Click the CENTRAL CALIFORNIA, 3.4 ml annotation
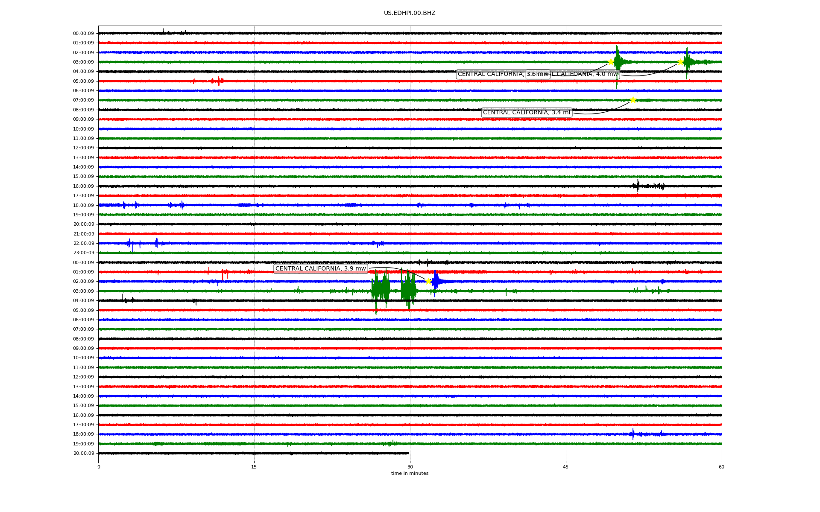Screen dimensions: 820x512 coord(526,113)
